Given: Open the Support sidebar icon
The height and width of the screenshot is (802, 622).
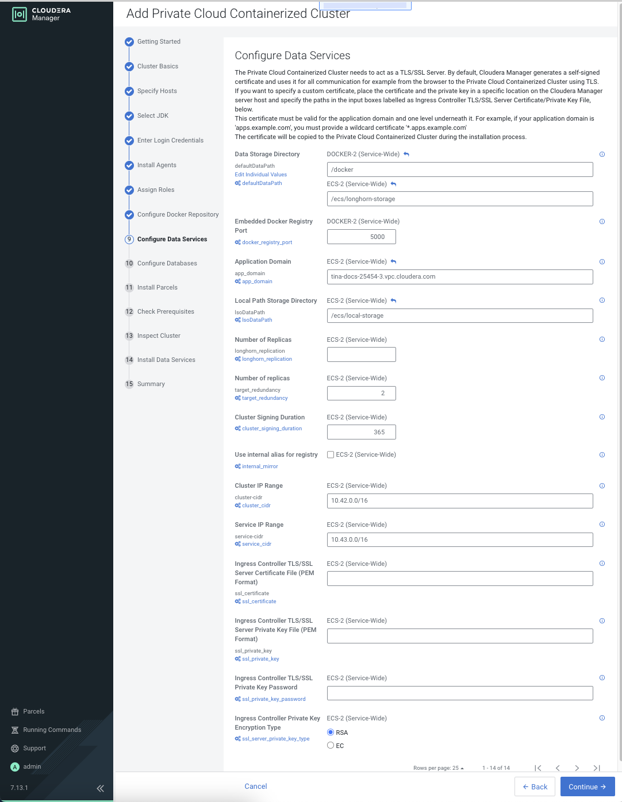Looking at the screenshot, I should [x=15, y=748].
